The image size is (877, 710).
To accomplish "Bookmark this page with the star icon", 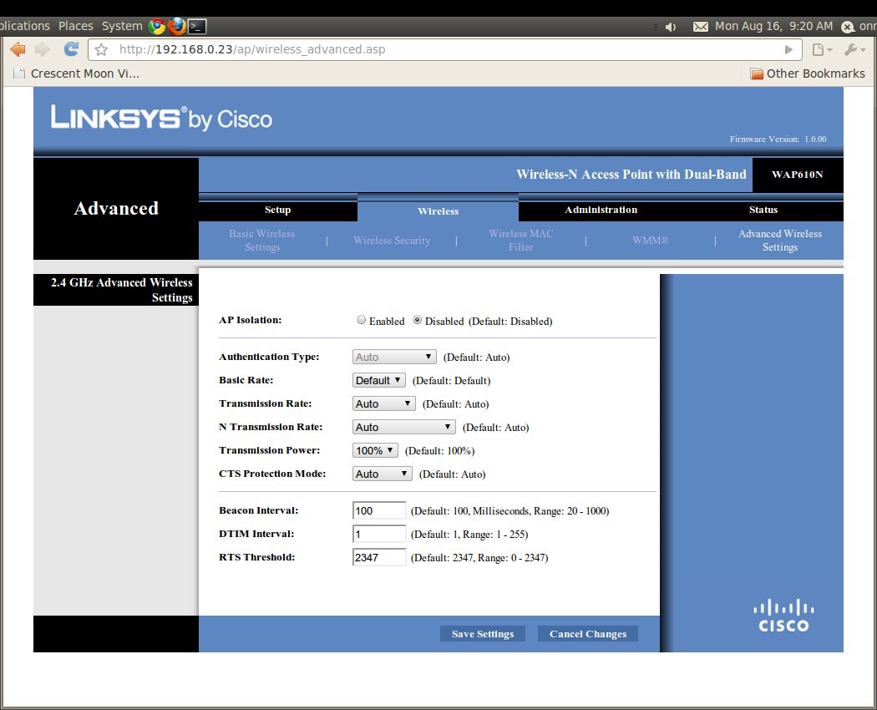I will (101, 49).
